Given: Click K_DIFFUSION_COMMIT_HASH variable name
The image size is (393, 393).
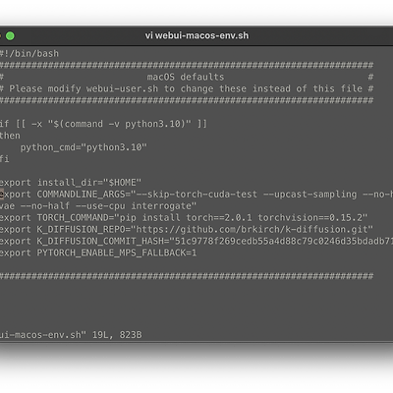Looking at the screenshot, I should [100, 241].
